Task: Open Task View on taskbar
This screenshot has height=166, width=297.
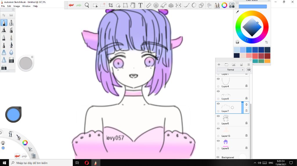Action: (77, 163)
